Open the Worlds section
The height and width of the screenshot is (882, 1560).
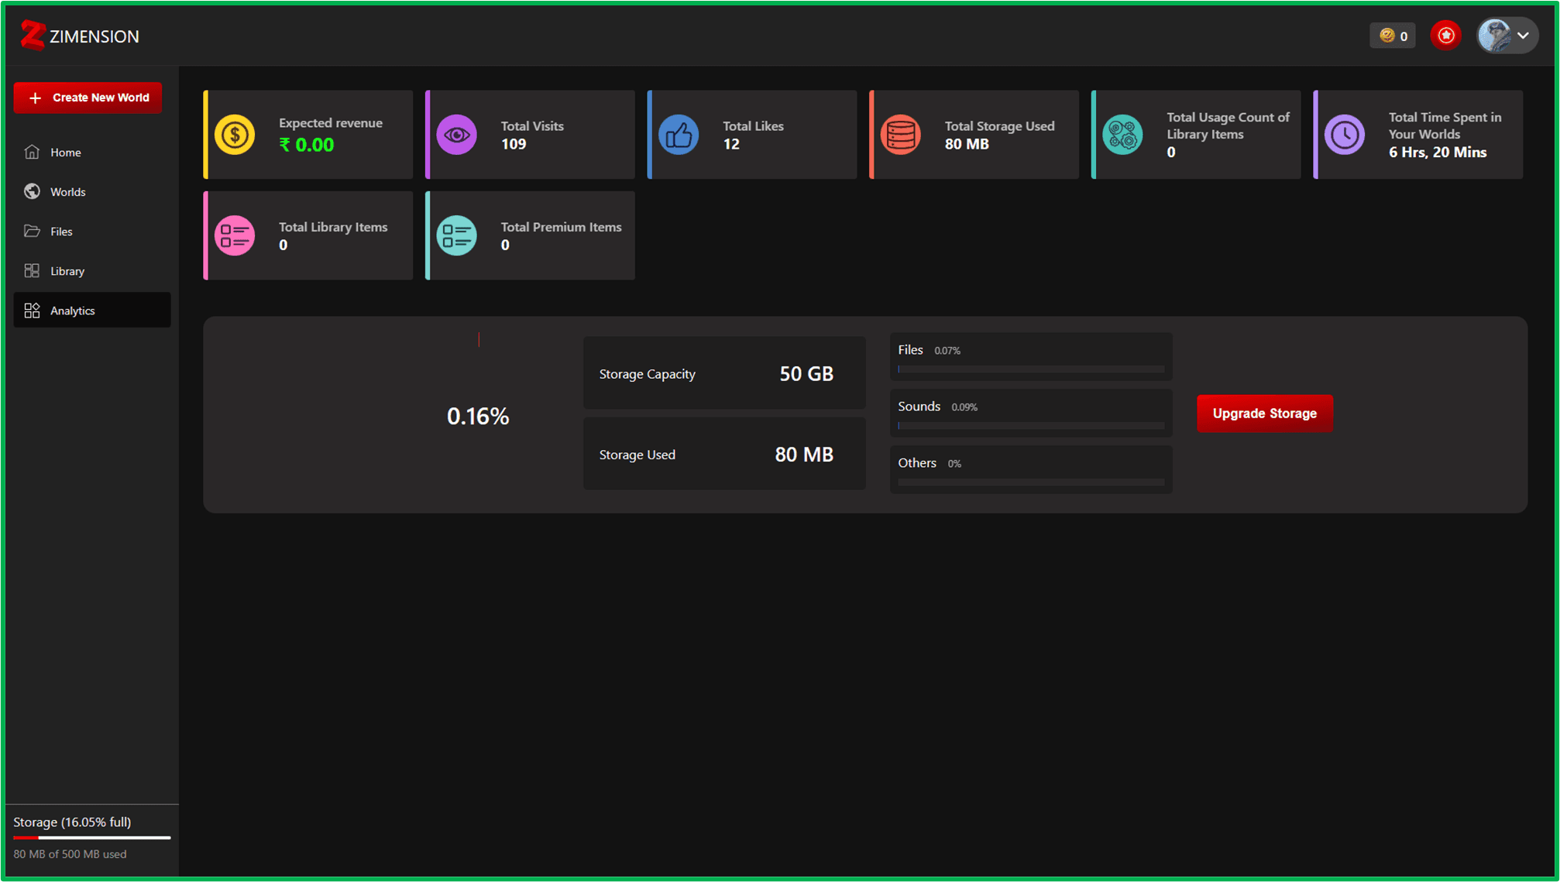point(91,192)
